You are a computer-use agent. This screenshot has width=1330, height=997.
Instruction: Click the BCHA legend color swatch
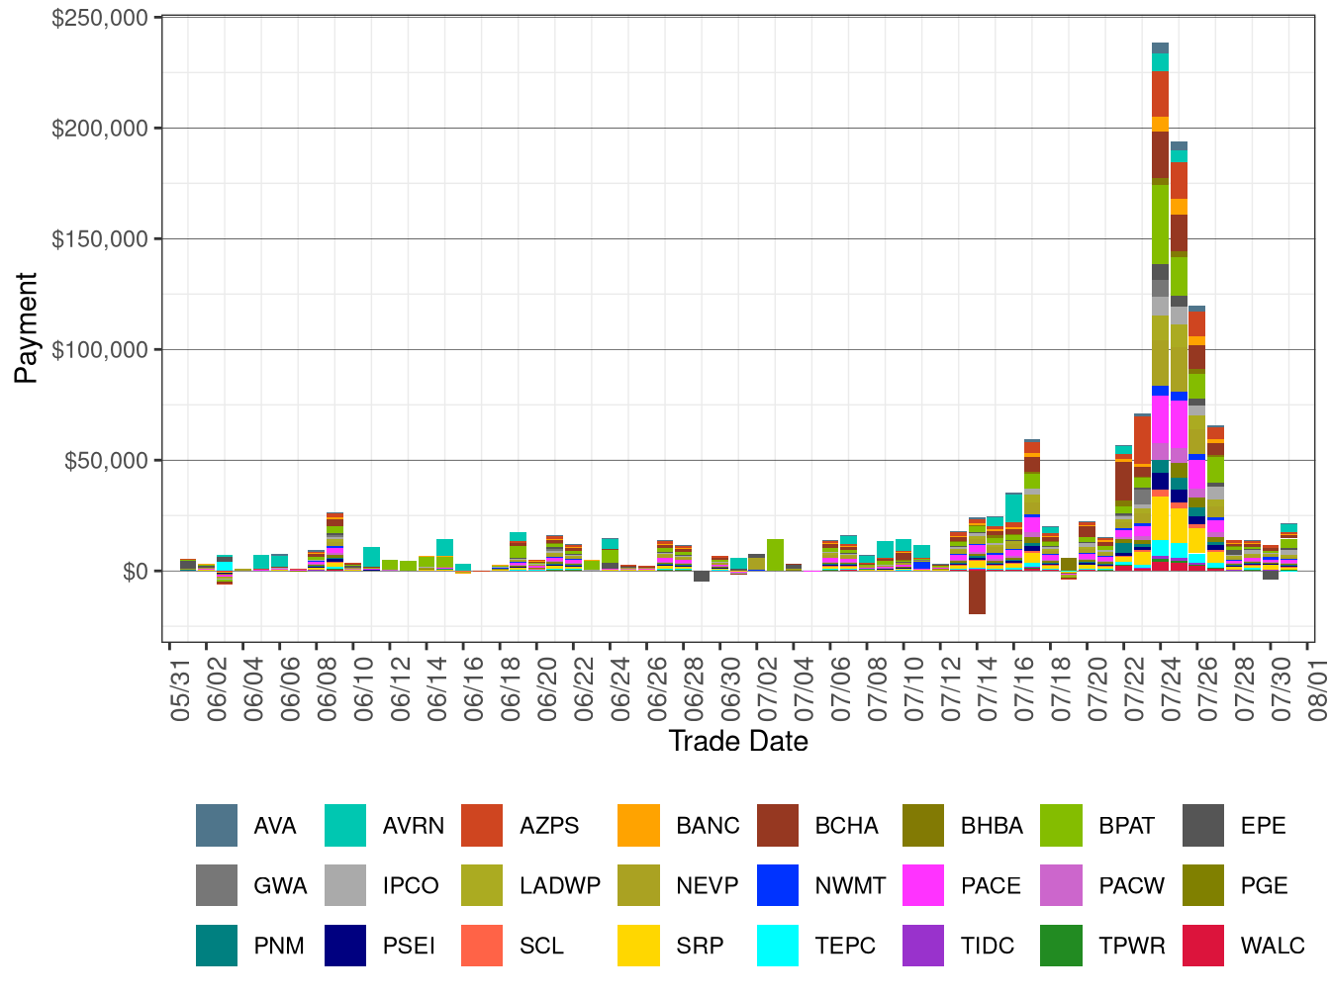777,826
